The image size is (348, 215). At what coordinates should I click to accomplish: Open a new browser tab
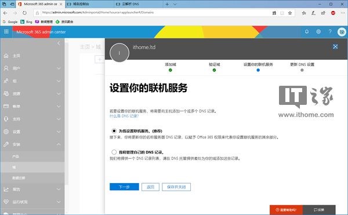point(167,4)
